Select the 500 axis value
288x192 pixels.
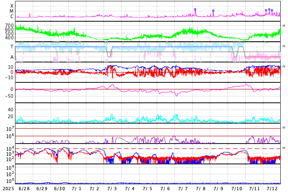[10, 34]
